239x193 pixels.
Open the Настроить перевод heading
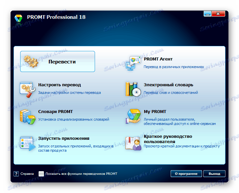[59, 85]
